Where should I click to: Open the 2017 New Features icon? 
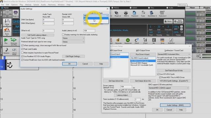point(162,14)
